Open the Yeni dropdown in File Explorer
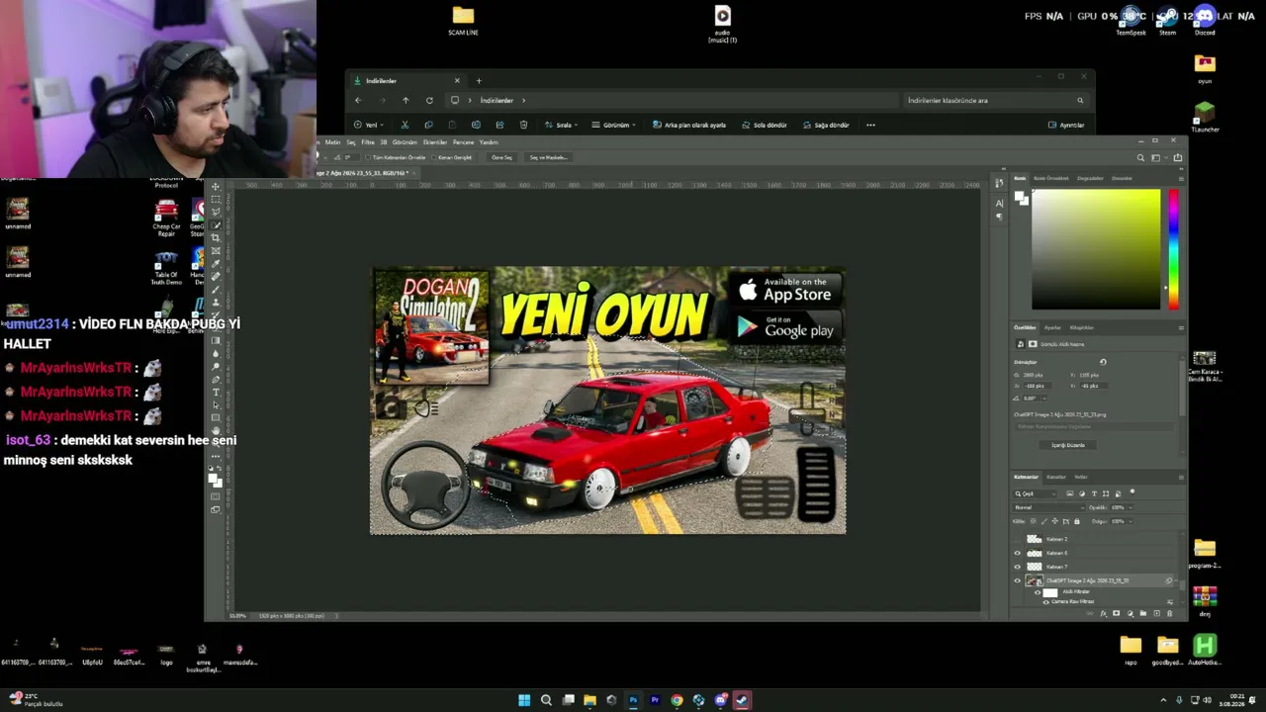Image resolution: width=1266 pixels, height=712 pixels. pos(368,126)
